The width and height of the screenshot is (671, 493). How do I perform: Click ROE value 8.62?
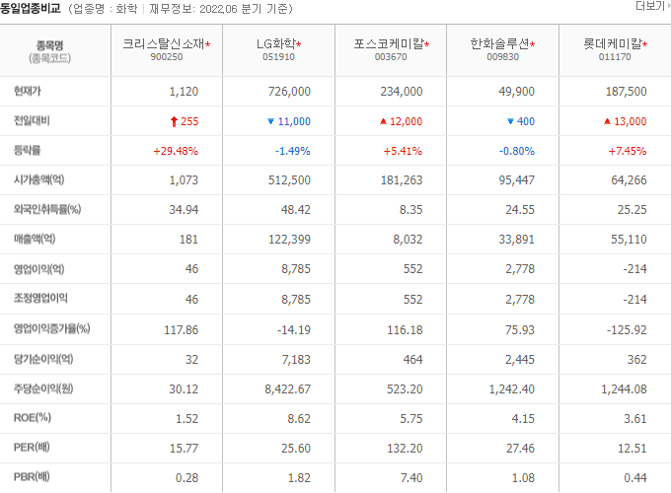coord(299,419)
